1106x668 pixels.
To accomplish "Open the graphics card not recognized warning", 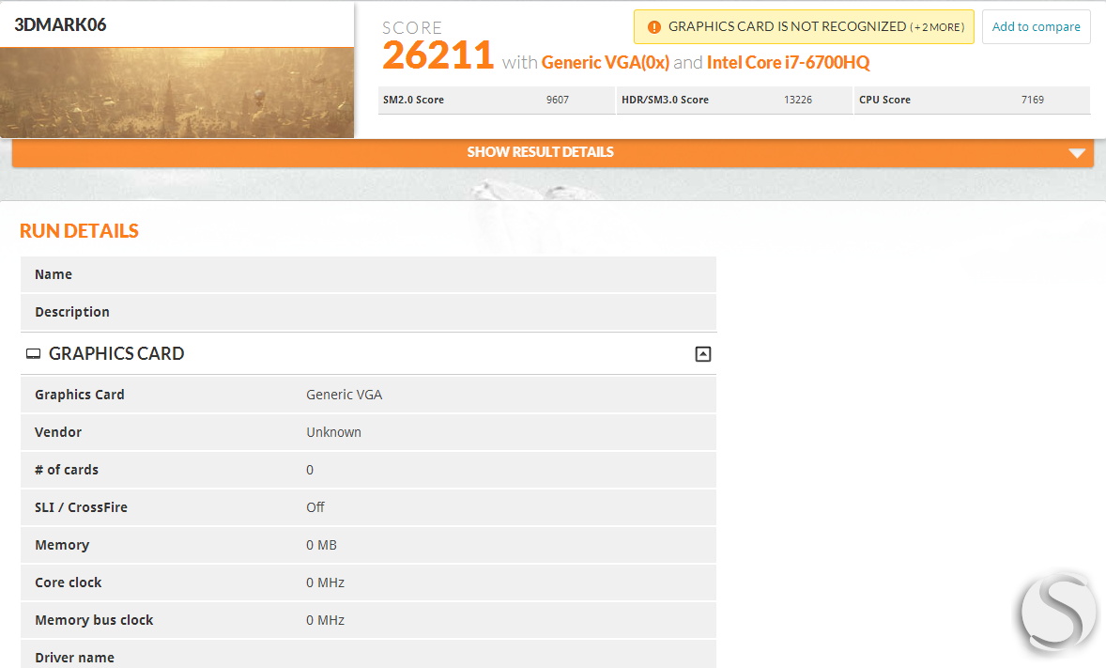I will (804, 27).
